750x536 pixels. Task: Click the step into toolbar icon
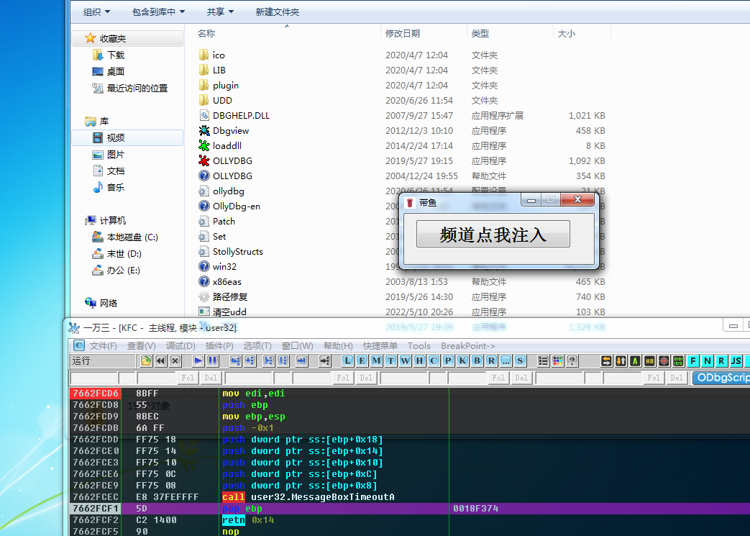pos(235,360)
